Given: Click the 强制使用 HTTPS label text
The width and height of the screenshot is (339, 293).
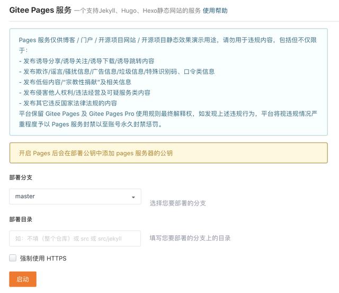Looking at the screenshot, I should [x=43, y=258].
